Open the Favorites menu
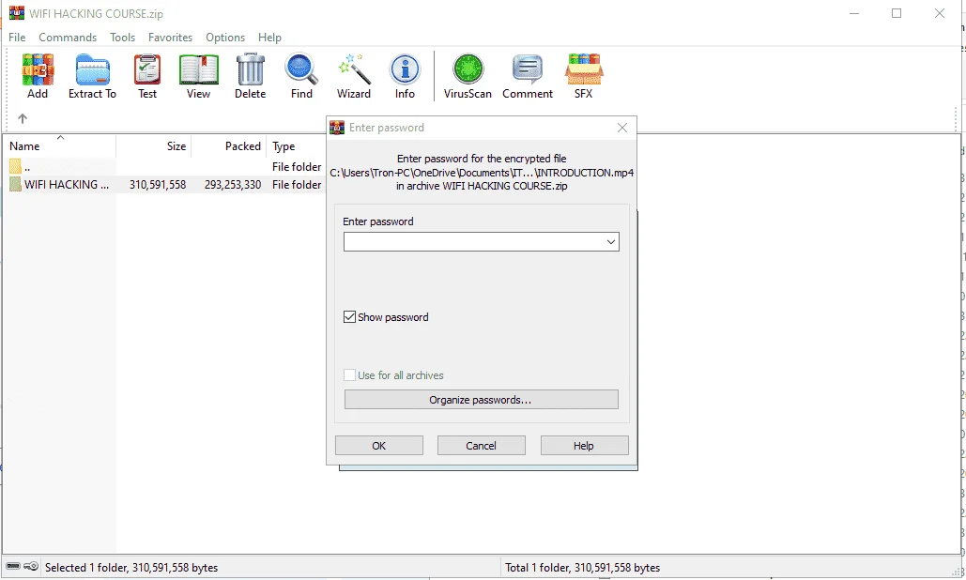 pos(170,38)
